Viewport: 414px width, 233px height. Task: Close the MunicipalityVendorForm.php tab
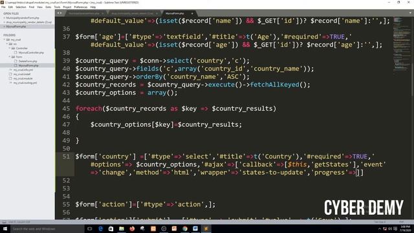click(103, 14)
